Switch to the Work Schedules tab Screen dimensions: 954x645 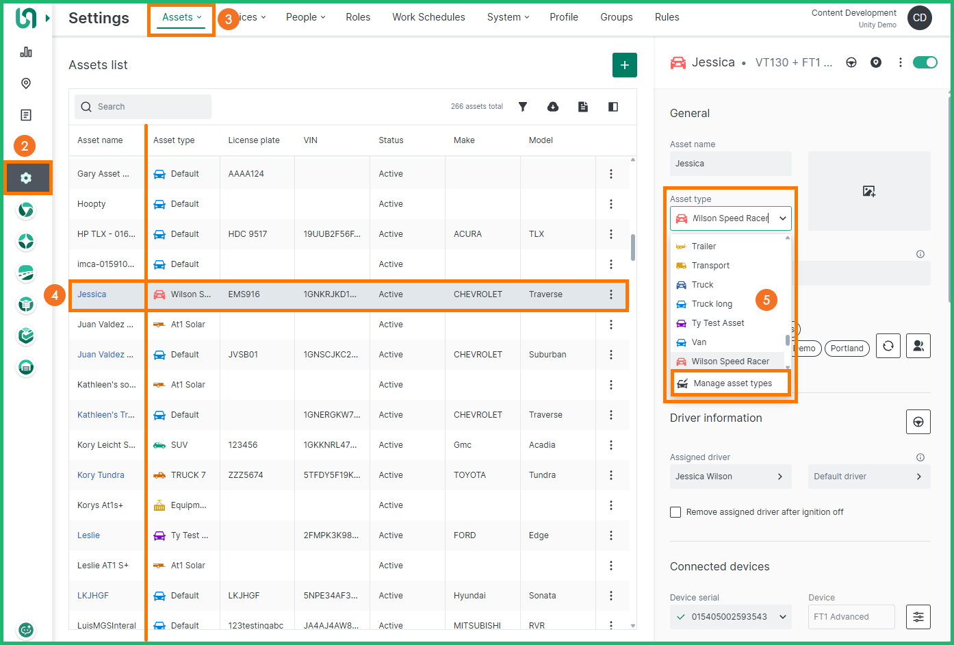coord(428,17)
